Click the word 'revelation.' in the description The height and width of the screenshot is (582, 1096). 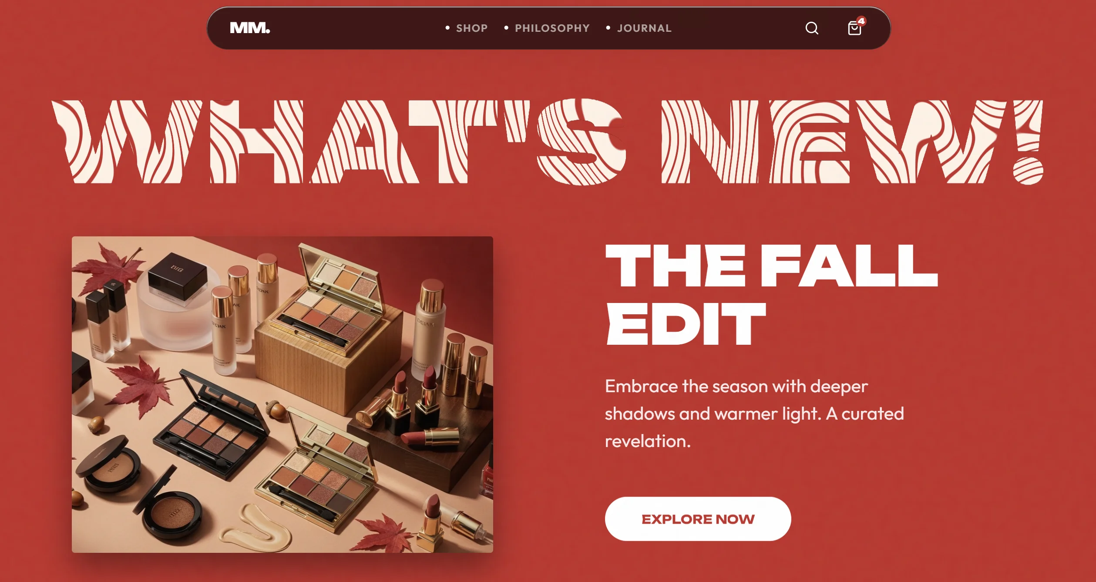point(648,441)
